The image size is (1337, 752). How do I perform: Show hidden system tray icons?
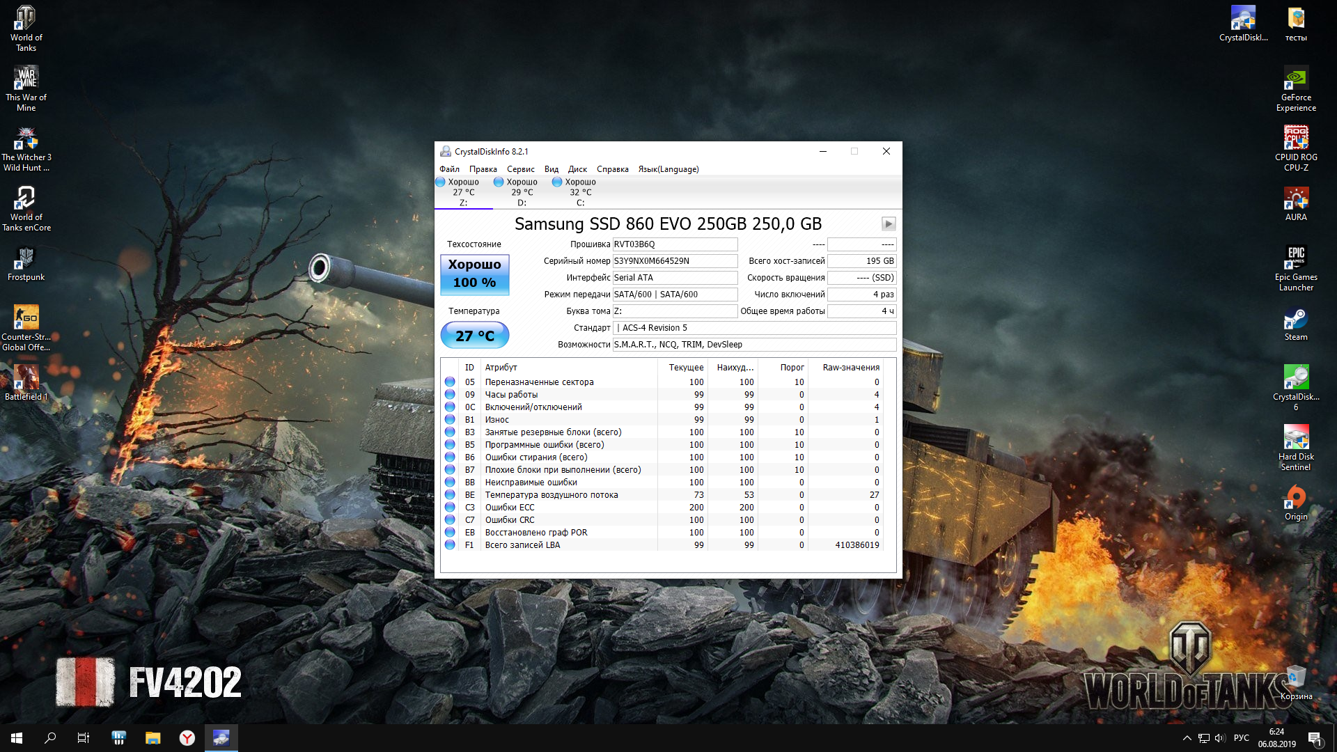pos(1187,738)
